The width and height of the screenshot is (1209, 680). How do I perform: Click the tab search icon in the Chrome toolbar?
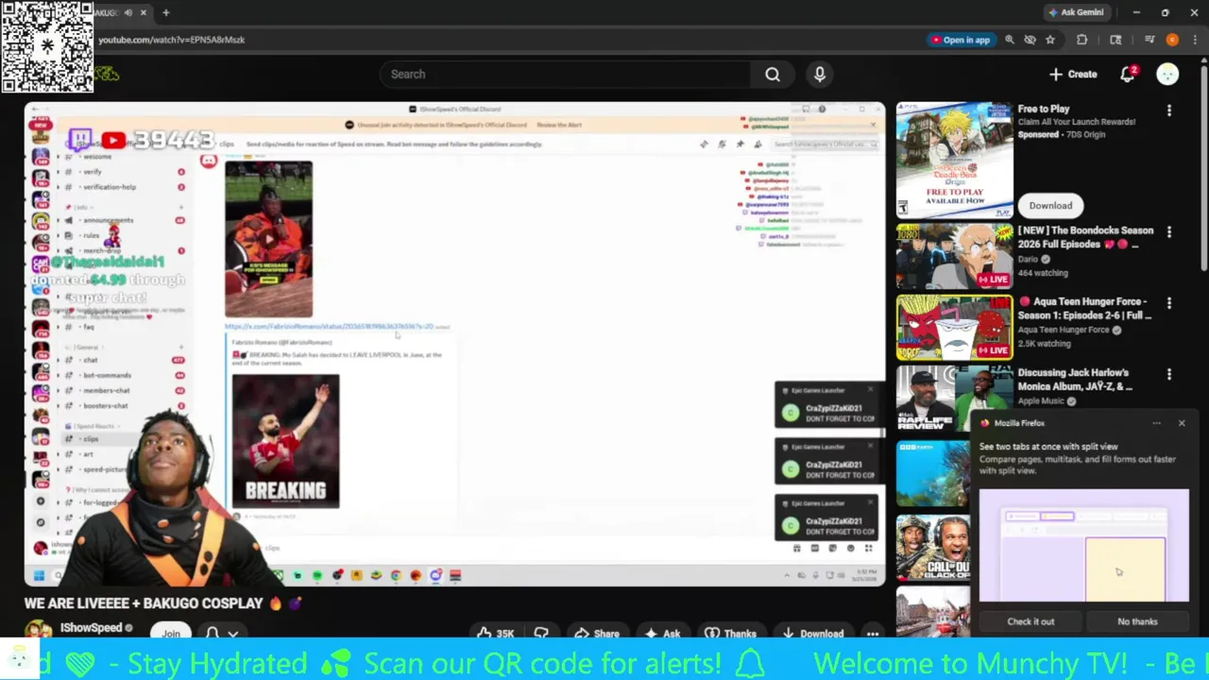[1115, 40]
